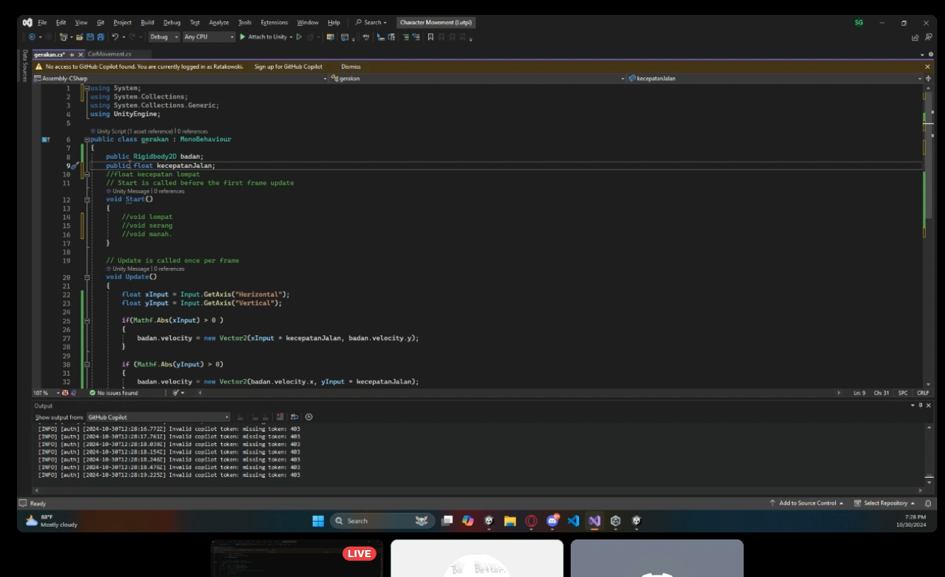
Task: Expand the Attach to Unity dropdown arrow
Action: click(x=291, y=37)
